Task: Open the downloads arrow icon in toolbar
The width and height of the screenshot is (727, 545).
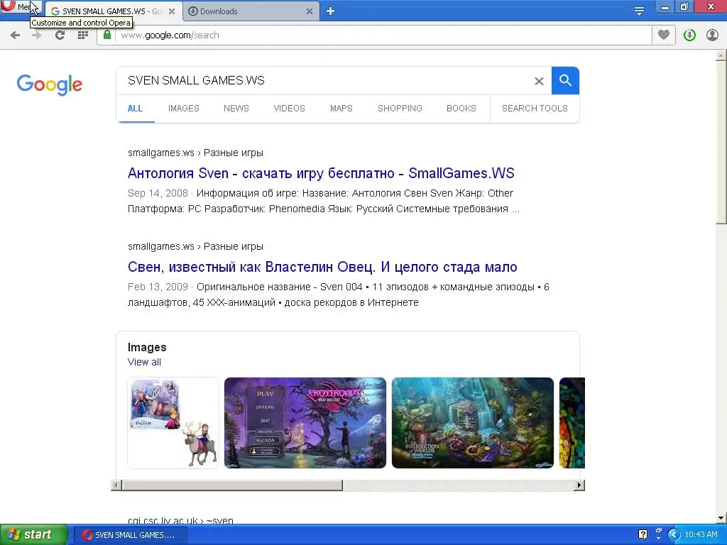Action: pos(689,35)
